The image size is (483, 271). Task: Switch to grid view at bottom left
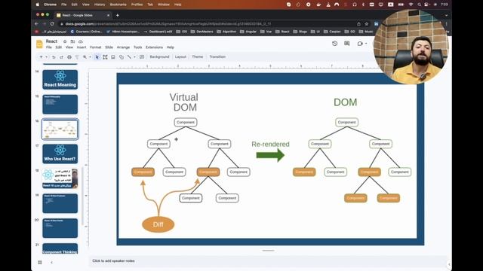pos(40,263)
